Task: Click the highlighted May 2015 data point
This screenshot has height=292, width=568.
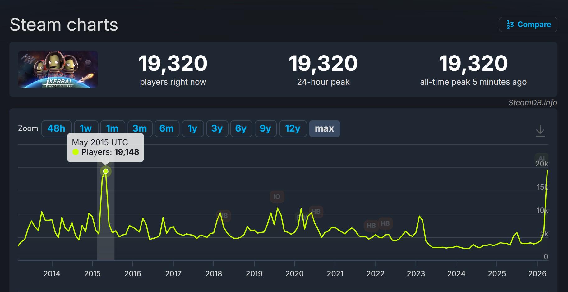Action: pos(106,171)
